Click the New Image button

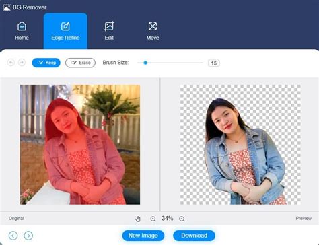coord(143,236)
